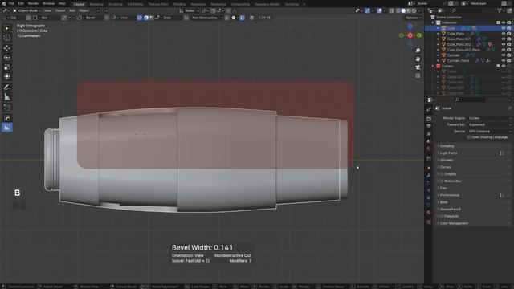Image resolution: width=514 pixels, height=289 pixels.
Task: Open the Tool properties tab icon
Action: point(429,109)
